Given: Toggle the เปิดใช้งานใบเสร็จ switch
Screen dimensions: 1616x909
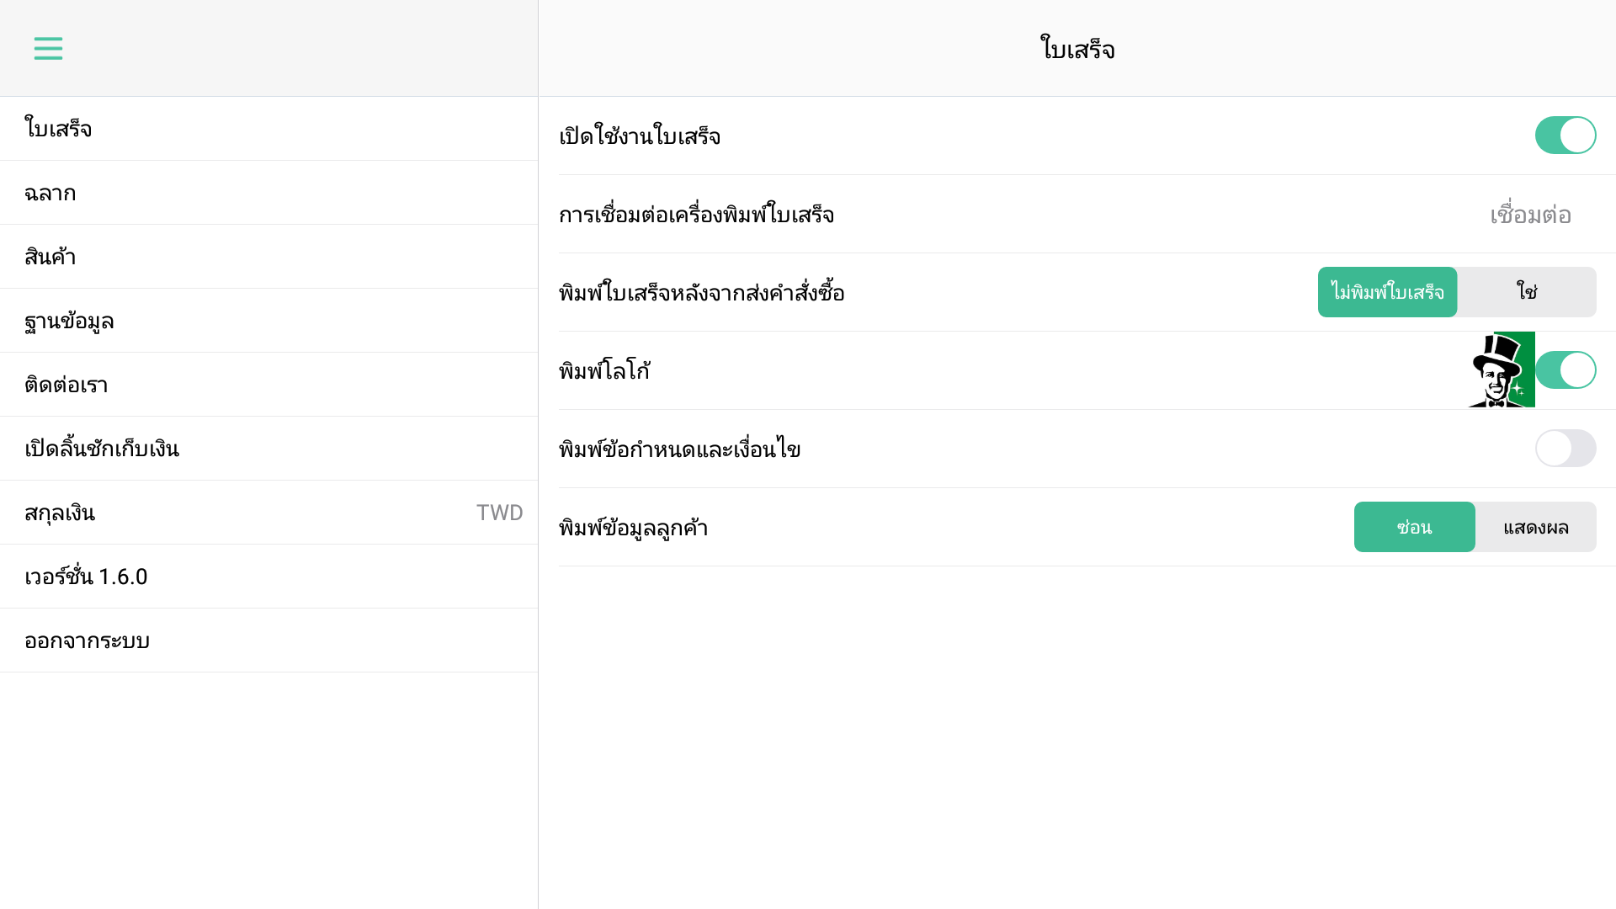Looking at the screenshot, I should tap(1565, 136).
